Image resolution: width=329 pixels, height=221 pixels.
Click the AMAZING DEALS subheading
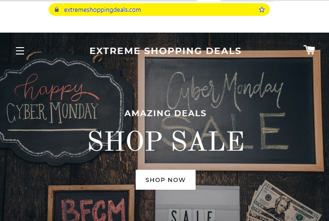point(165,113)
